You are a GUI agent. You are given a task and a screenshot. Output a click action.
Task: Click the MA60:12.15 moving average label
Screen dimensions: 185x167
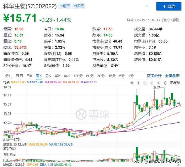pyautogui.click(x=89, y=82)
